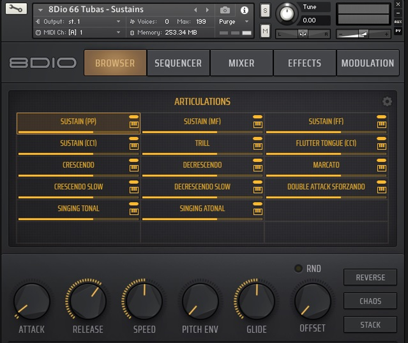408x343 pixels.
Task: Click the Offset knob
Action: (312, 301)
